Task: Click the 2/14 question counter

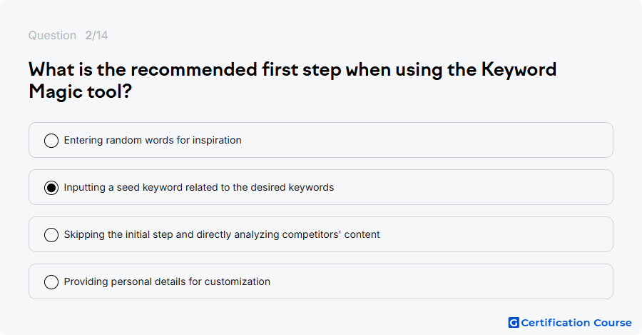Action: (x=96, y=35)
